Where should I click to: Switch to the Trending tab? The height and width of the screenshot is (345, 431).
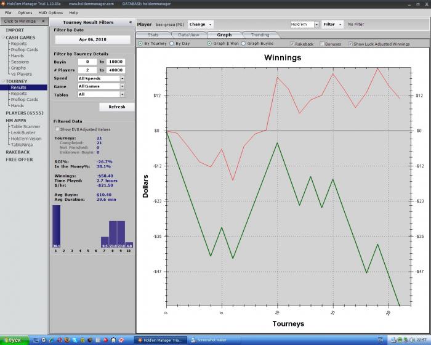click(260, 35)
